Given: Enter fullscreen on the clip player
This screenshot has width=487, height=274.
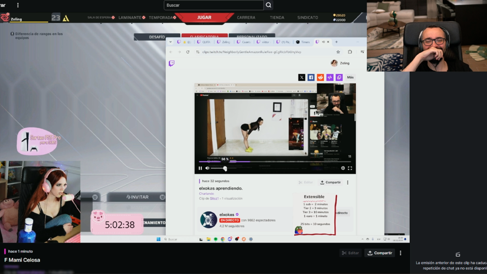Looking at the screenshot, I should coord(350,168).
